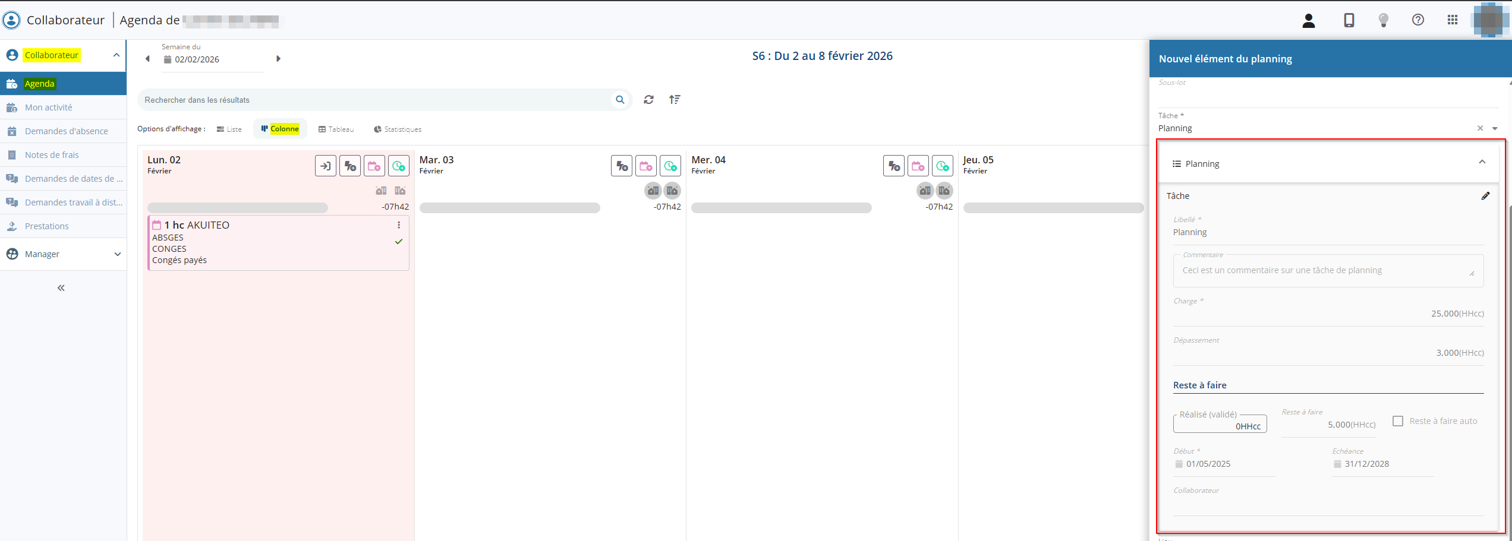Switch display to Tableau view

pyautogui.click(x=336, y=129)
